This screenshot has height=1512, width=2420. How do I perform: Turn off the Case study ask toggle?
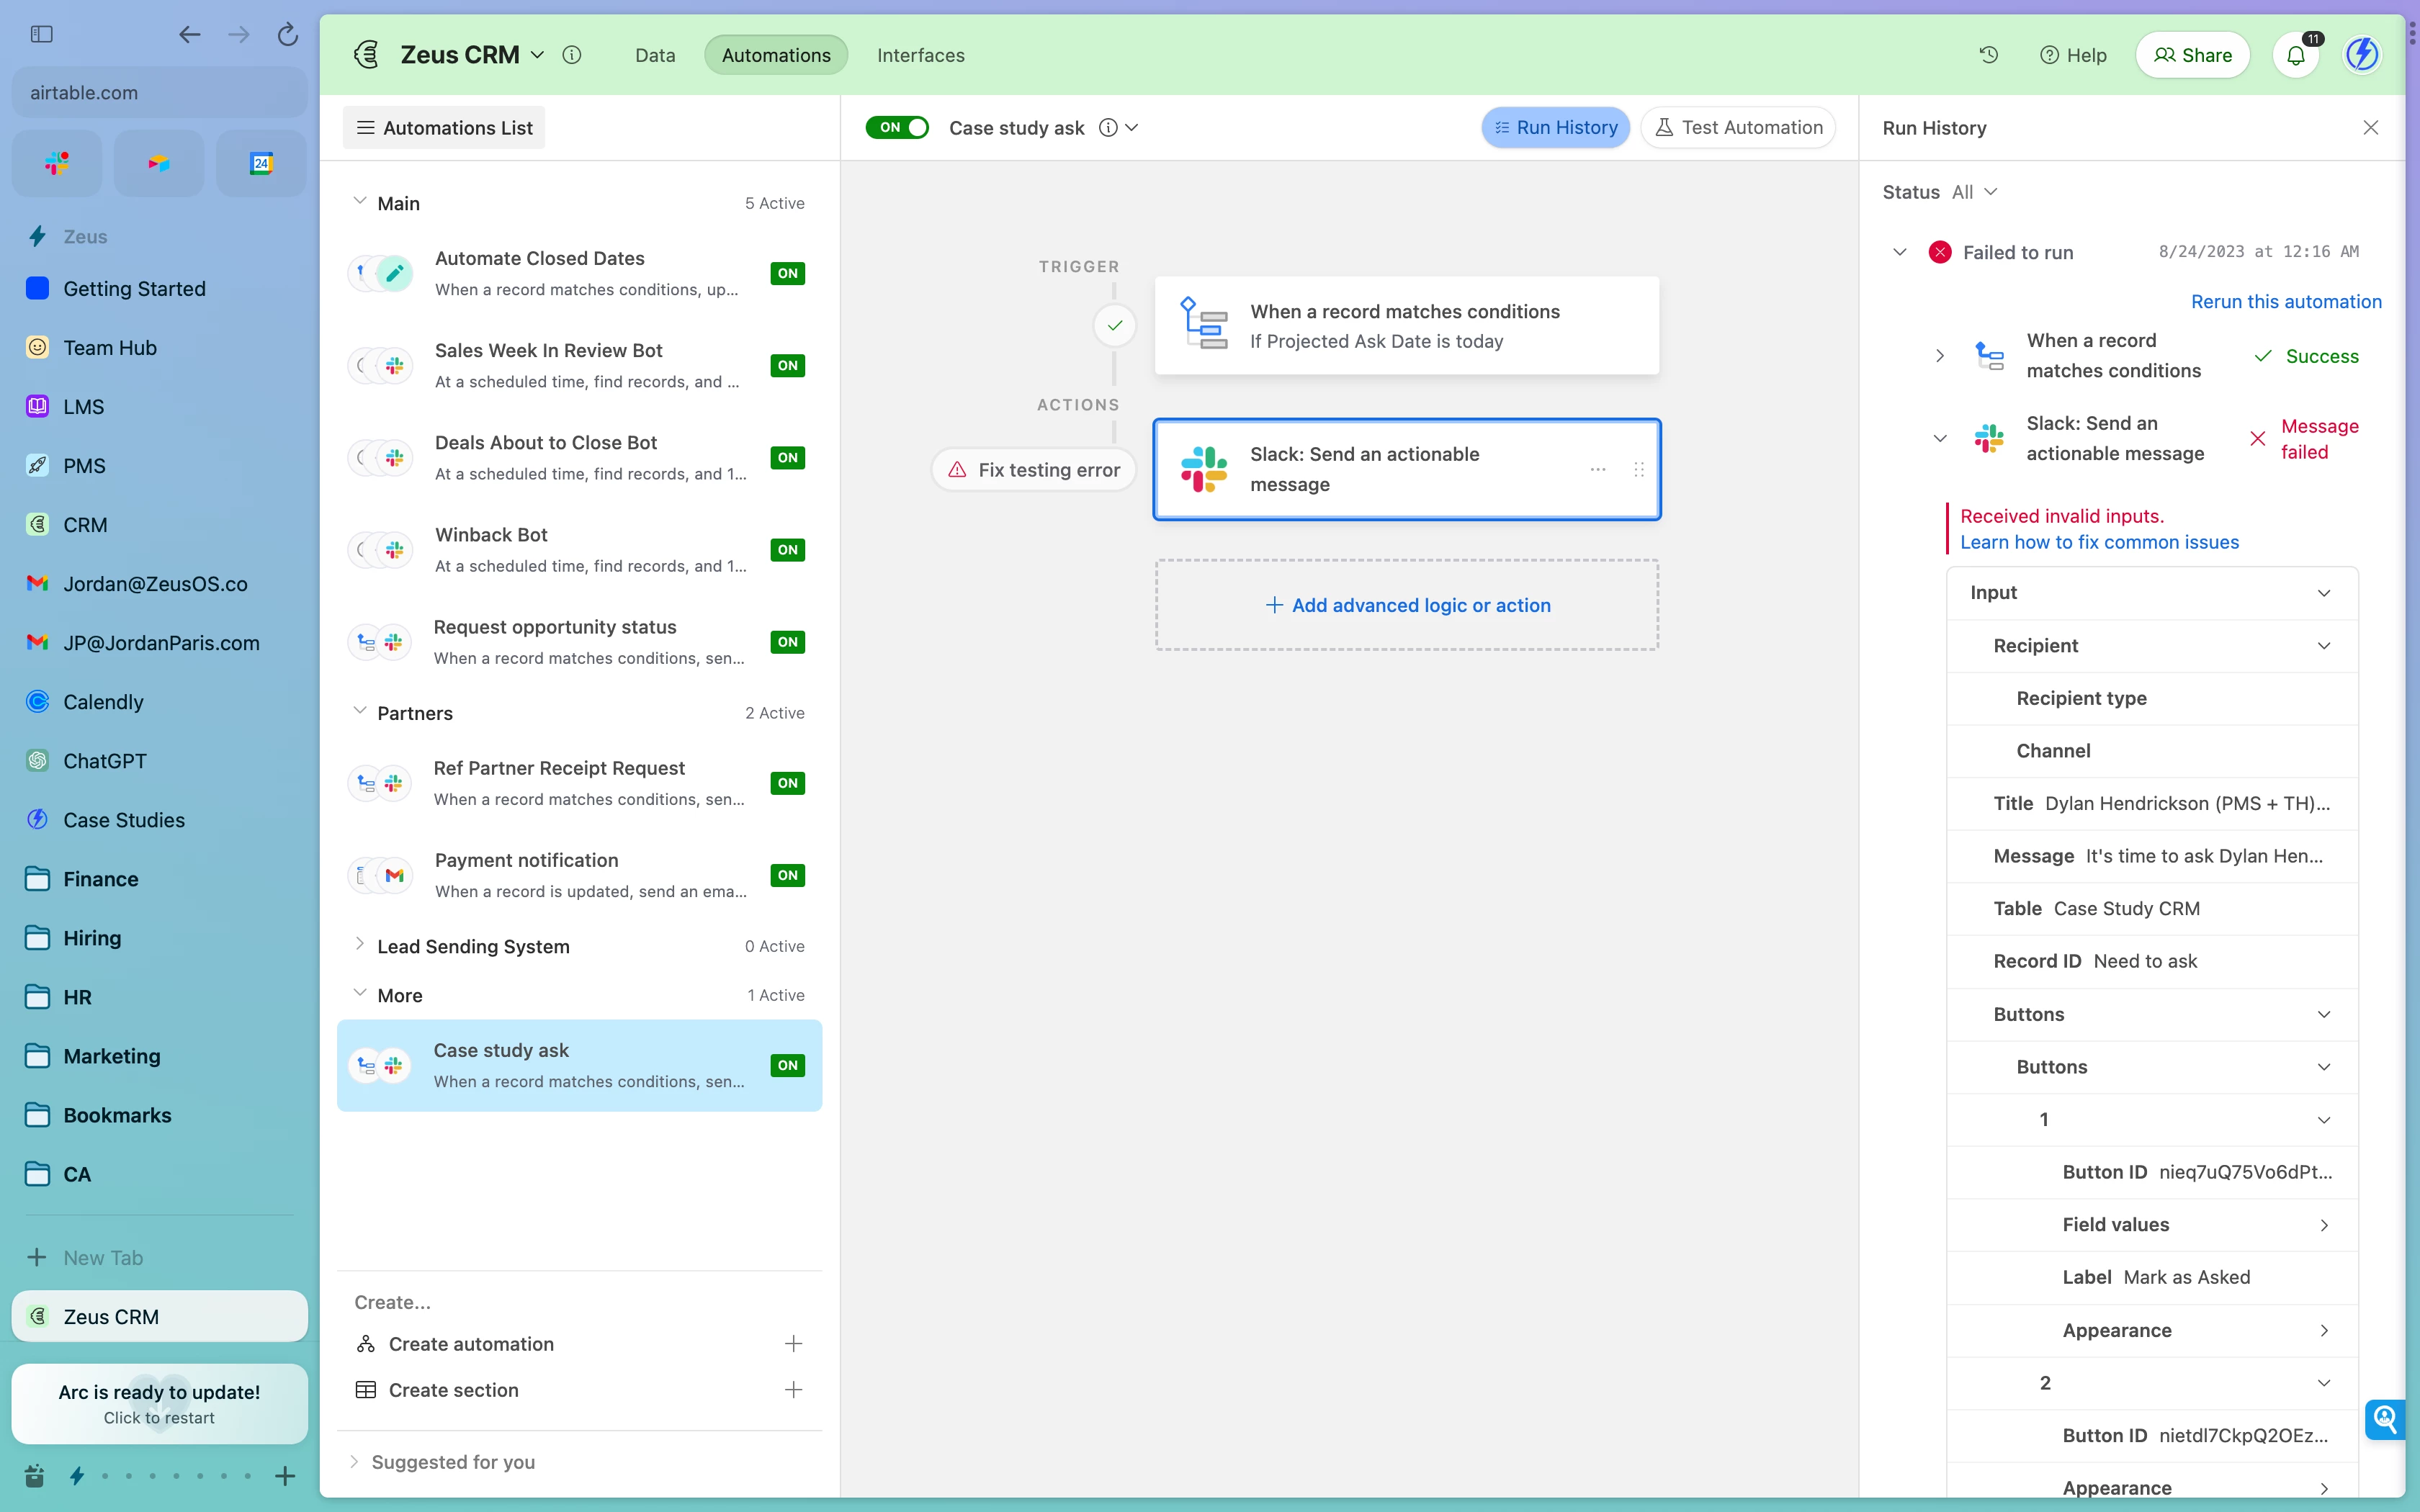pos(896,128)
